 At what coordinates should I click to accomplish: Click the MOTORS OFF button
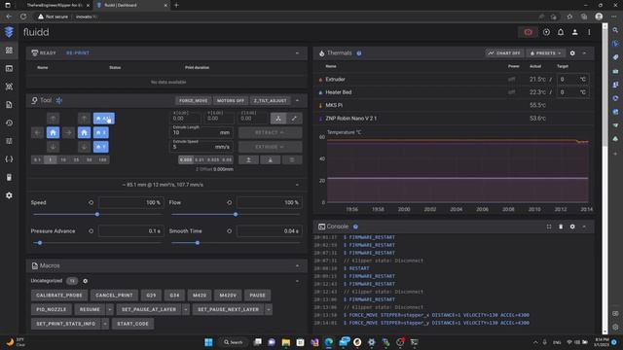(x=231, y=100)
